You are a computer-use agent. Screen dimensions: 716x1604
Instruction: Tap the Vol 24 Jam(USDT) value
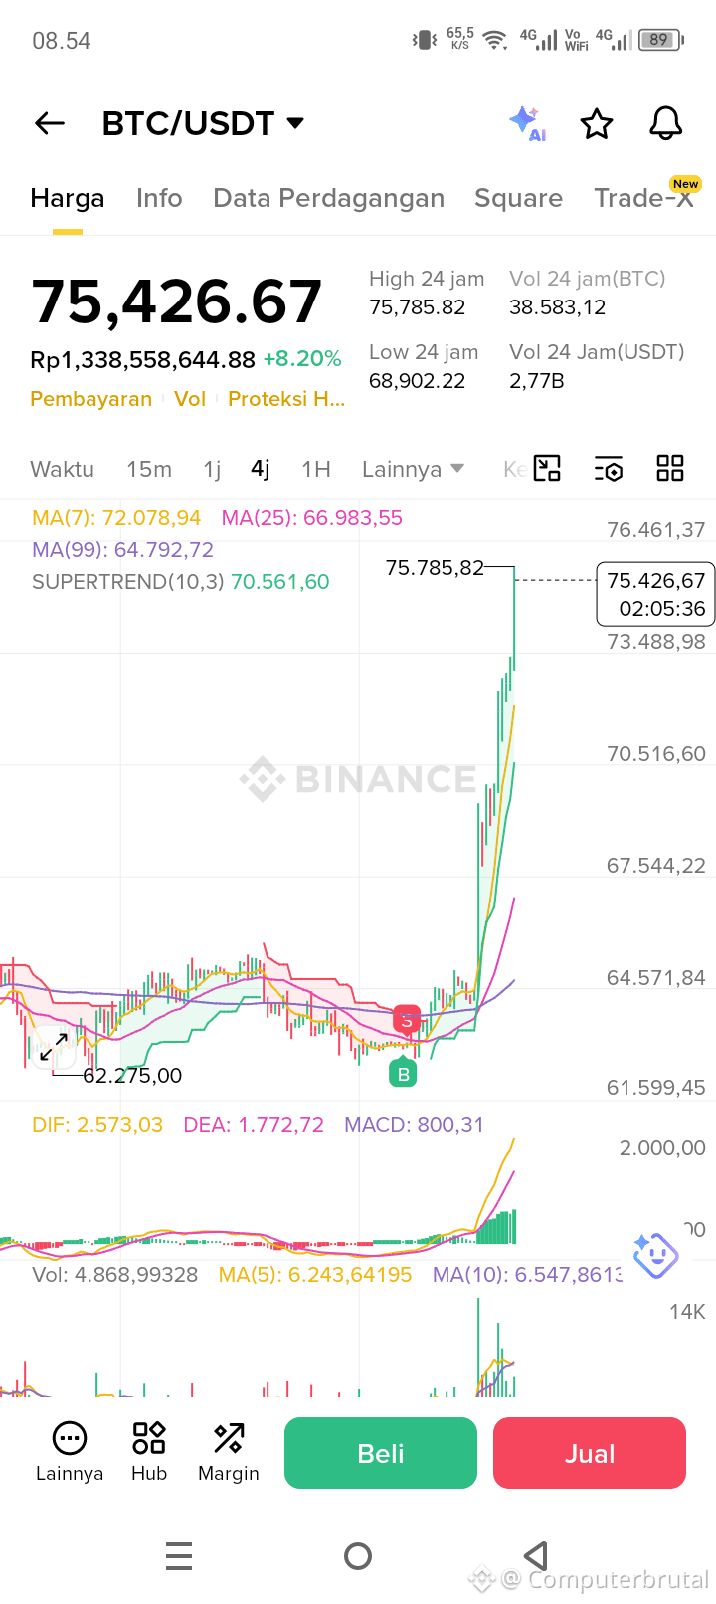click(537, 381)
